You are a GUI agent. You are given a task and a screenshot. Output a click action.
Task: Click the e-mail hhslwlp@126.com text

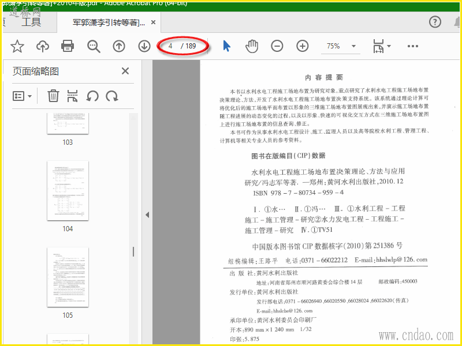[391, 260]
